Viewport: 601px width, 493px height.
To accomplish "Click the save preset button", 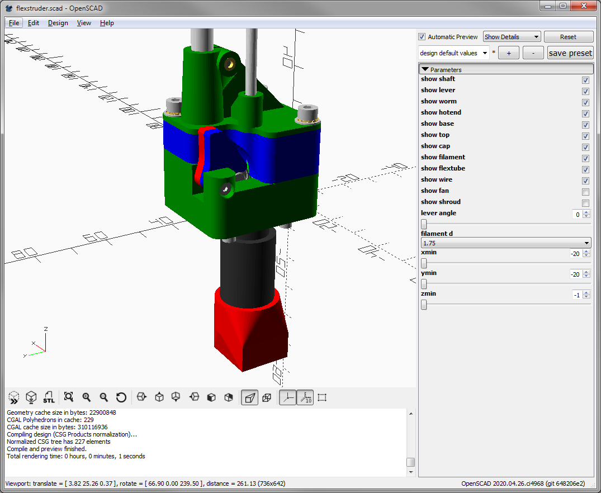I will click(x=570, y=53).
